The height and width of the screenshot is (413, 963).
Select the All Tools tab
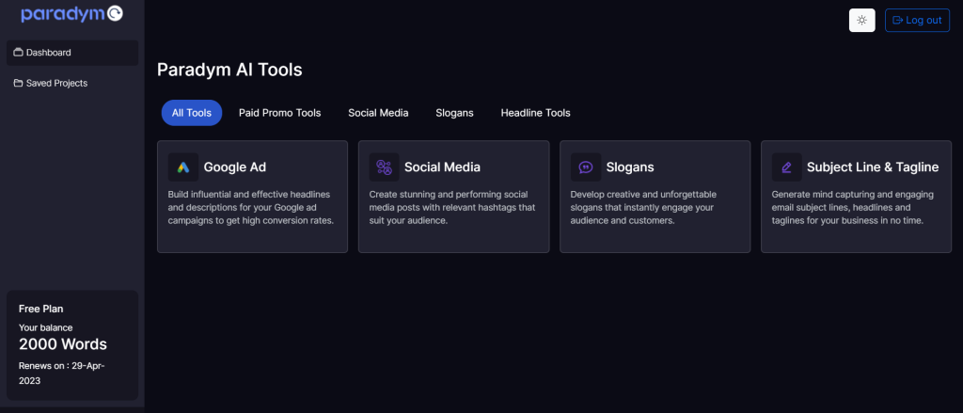point(192,113)
